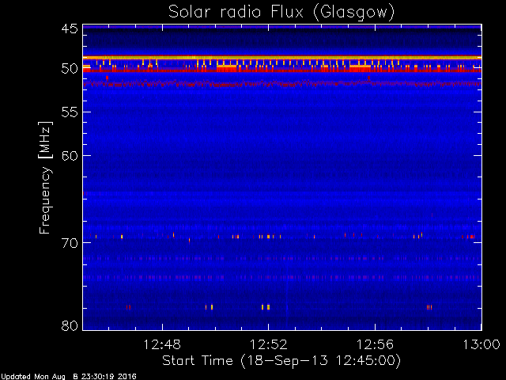
Task: Click the plot title "Solar radio Flux (Glasgow)"
Action: point(281,13)
